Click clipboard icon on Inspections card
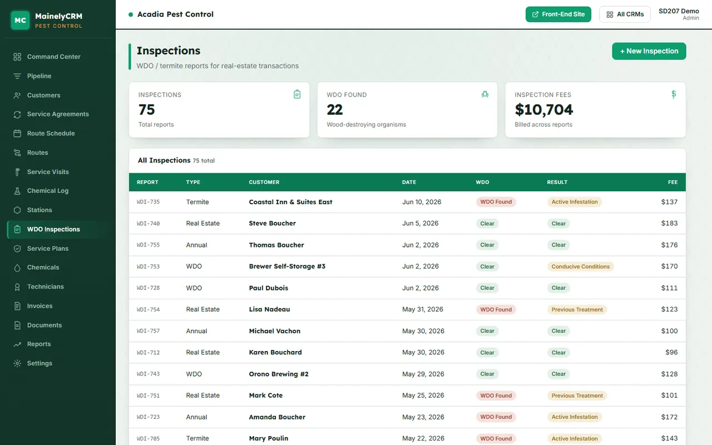 pos(297,95)
